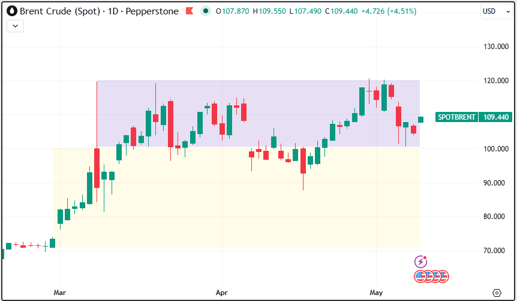Click the green market status dot indicator

coord(206,11)
